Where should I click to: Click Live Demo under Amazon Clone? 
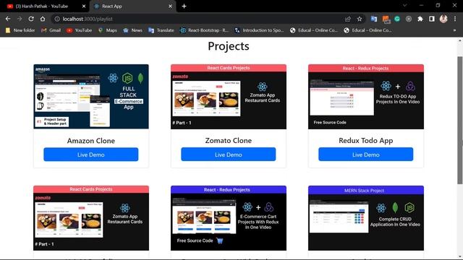coord(91,155)
